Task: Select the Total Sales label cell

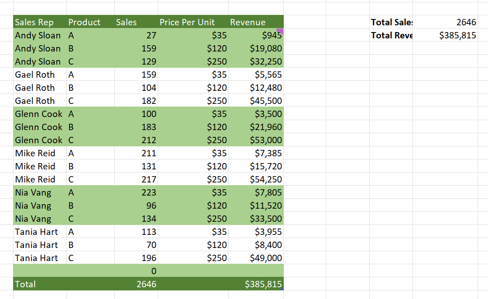Action: click(x=391, y=22)
